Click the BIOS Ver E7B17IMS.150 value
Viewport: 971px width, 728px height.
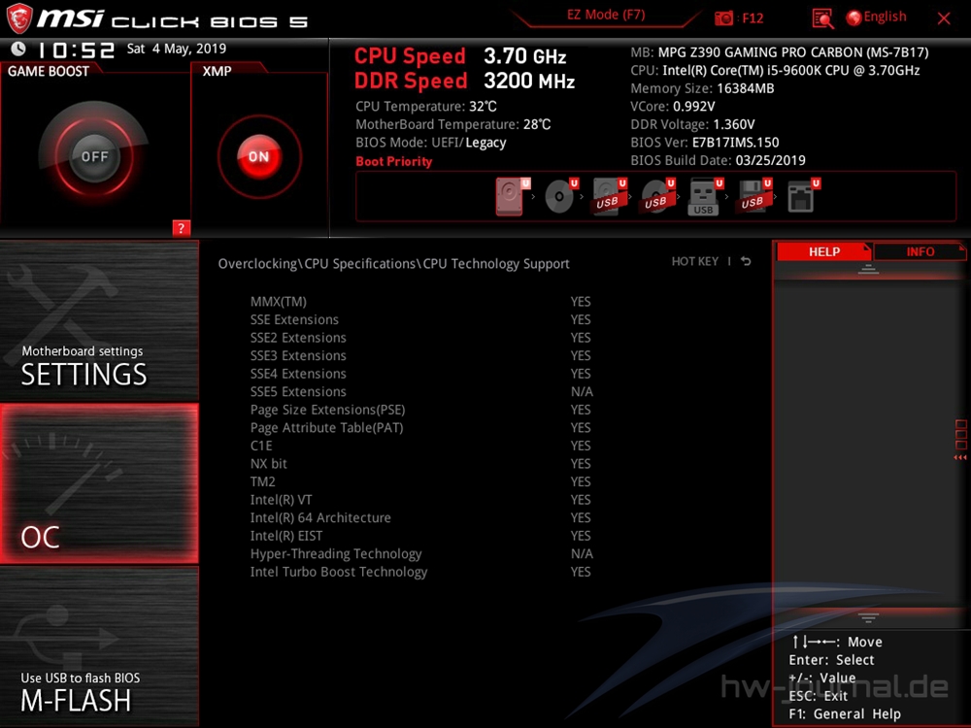735,143
